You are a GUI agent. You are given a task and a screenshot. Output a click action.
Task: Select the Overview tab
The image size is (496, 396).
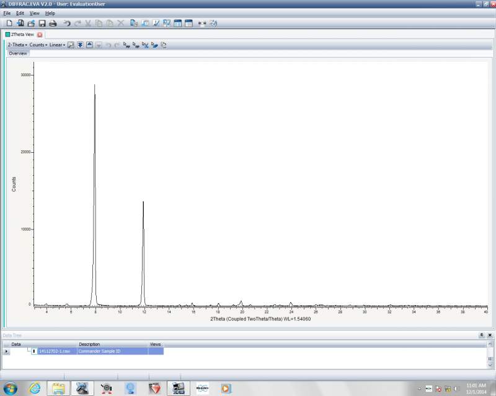pos(18,53)
